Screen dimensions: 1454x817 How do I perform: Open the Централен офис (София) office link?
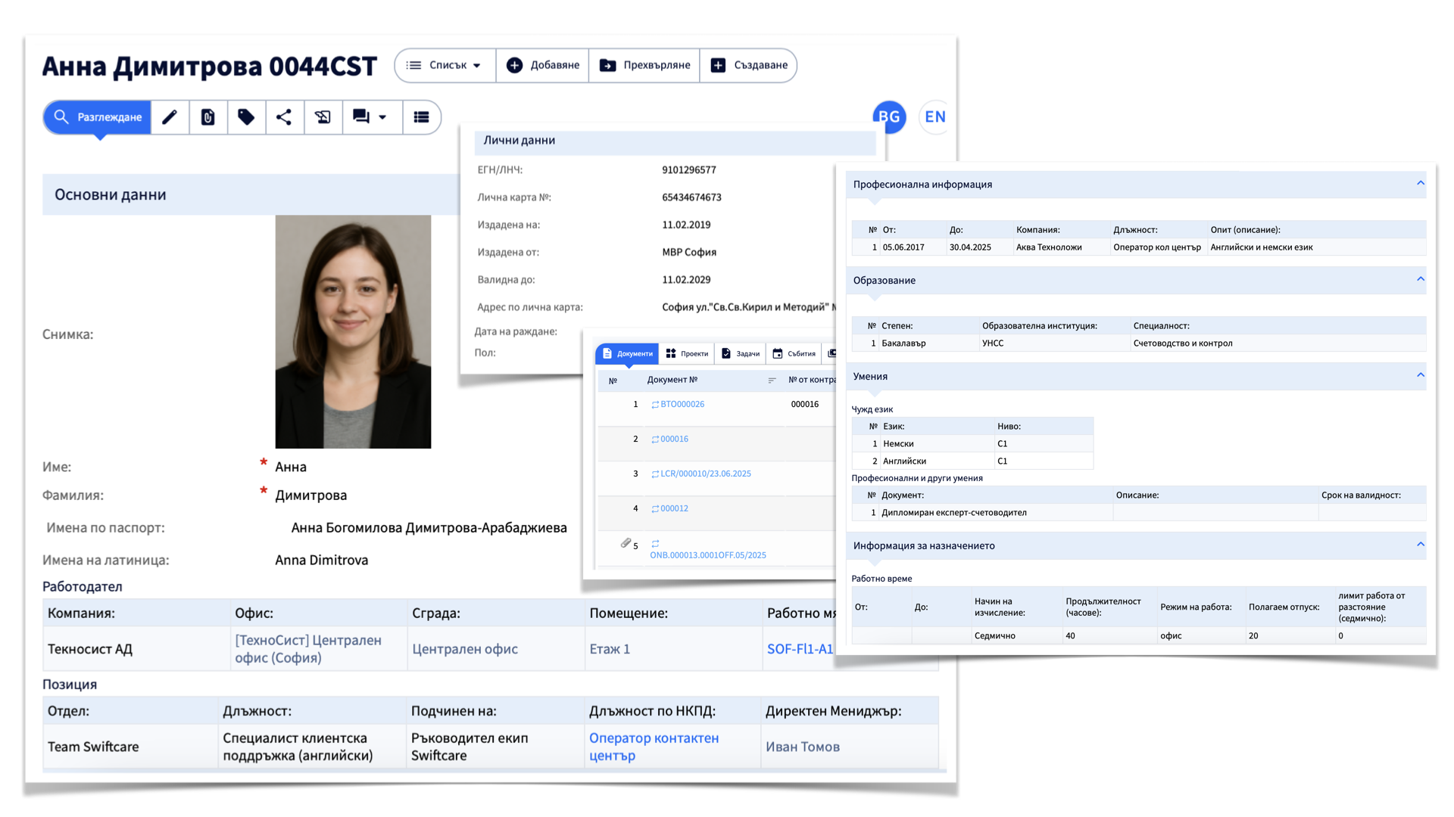(308, 649)
